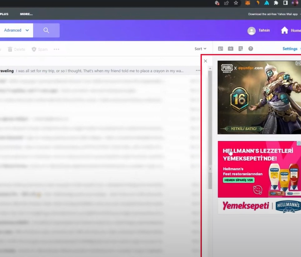The image size is (301, 257).
Task: Click the browser share page icon
Action: (226, 3)
